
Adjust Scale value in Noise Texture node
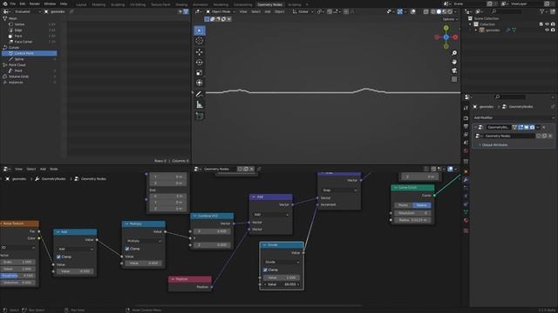click(x=17, y=262)
